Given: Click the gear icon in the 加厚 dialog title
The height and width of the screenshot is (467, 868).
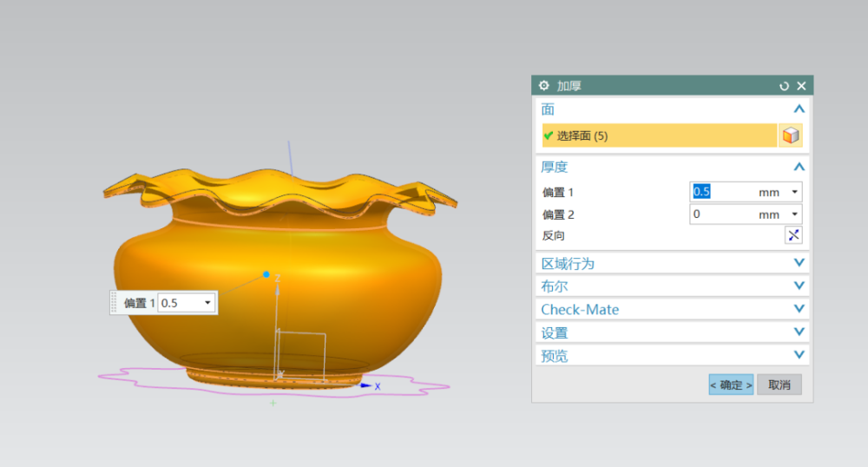Looking at the screenshot, I should (544, 85).
